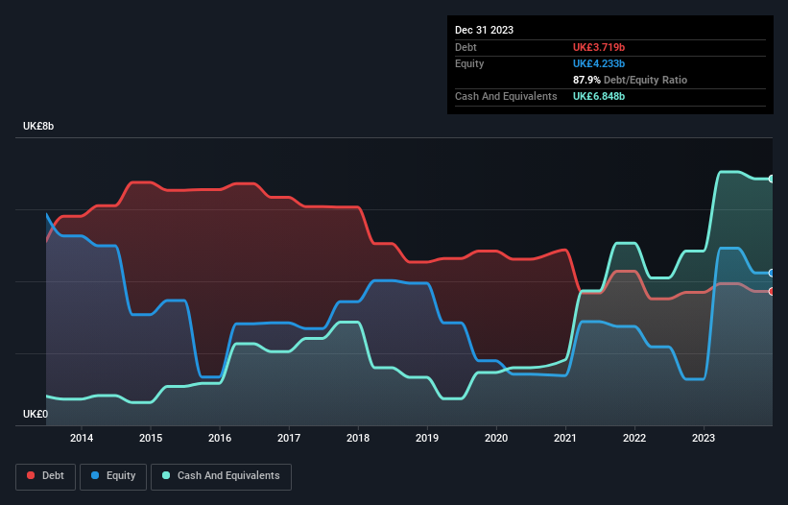Select the 2023 x-axis label
The width and height of the screenshot is (788, 505).
tap(704, 438)
